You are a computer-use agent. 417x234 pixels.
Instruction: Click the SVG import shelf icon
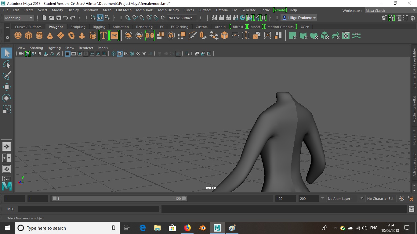114,36
